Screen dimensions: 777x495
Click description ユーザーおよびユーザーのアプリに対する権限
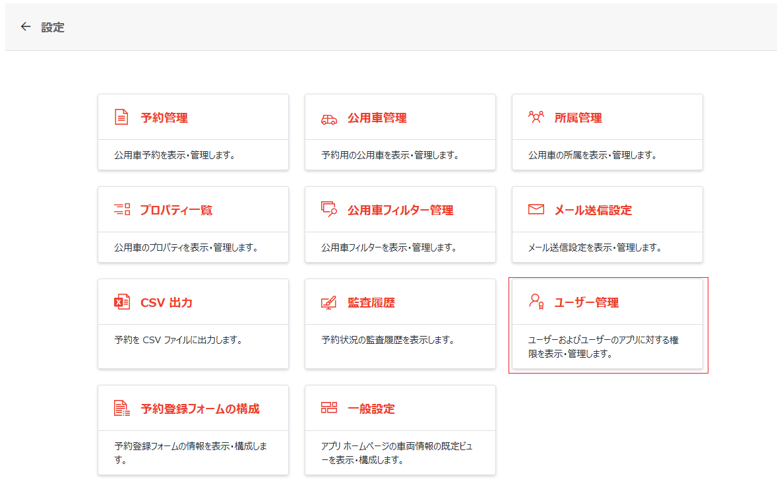[x=603, y=346]
